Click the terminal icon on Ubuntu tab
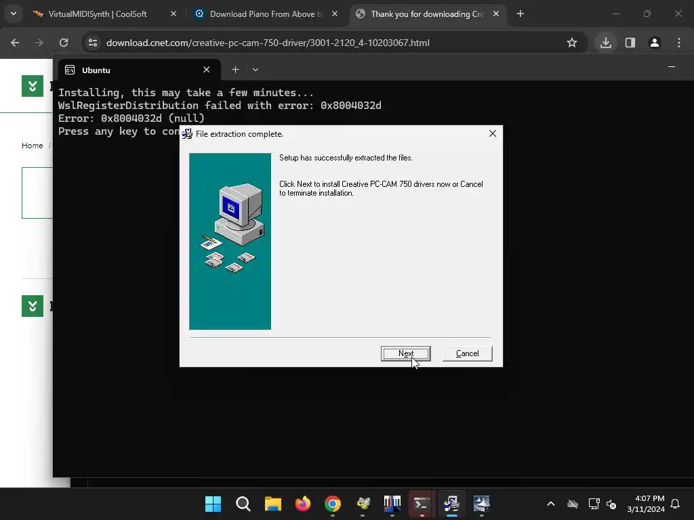 [70, 70]
